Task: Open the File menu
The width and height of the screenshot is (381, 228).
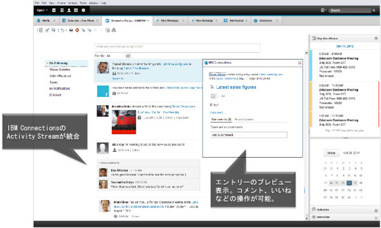Action: (x=37, y=3)
